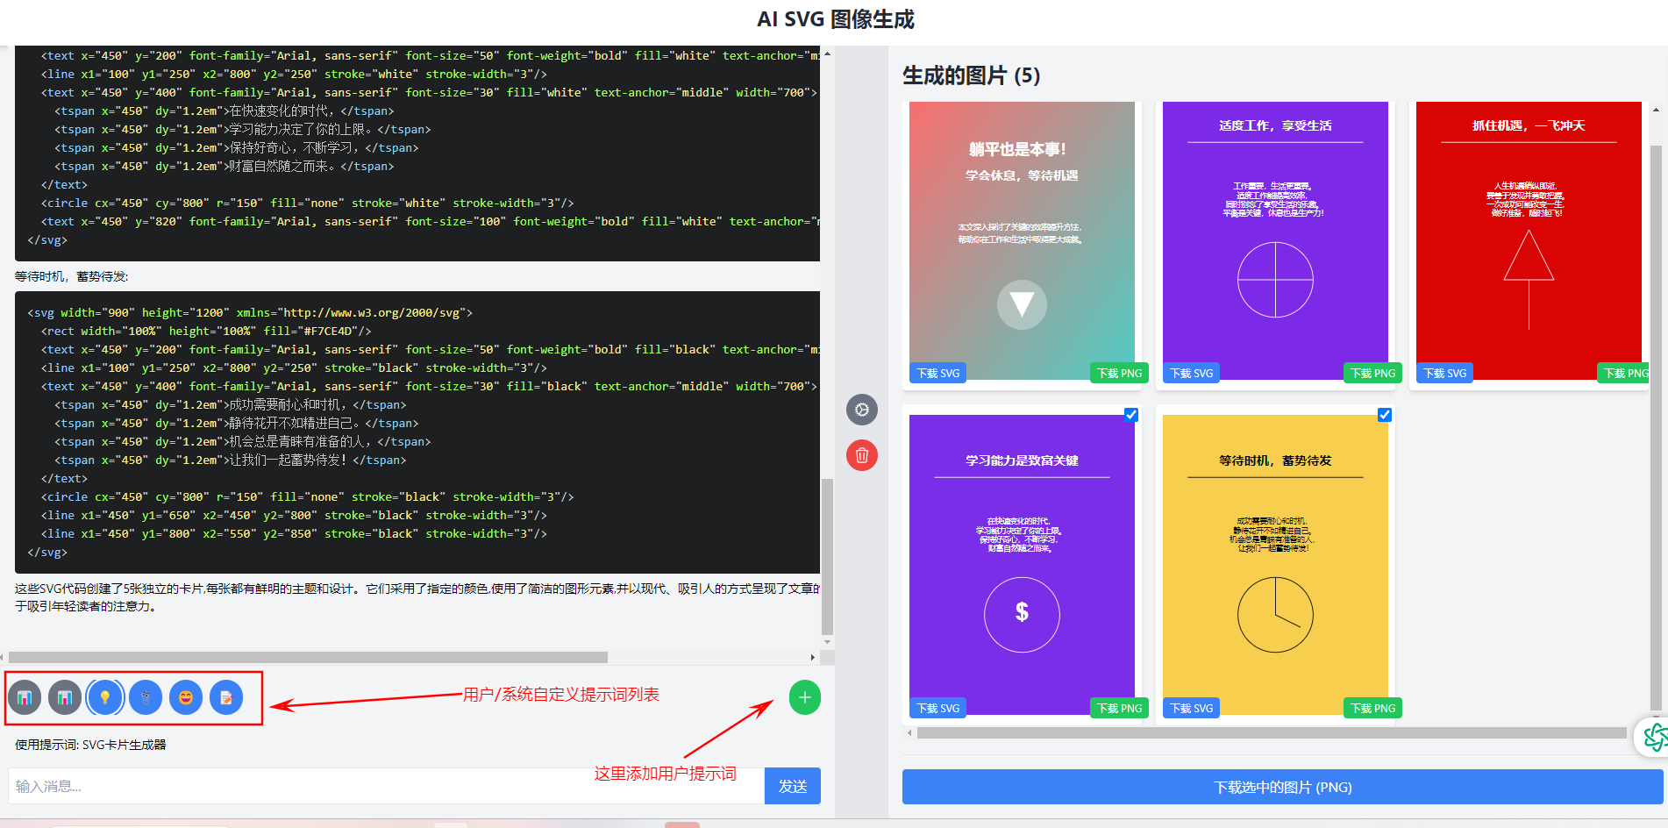Select the laughing emoji prompt icon
This screenshot has width=1668, height=828.
[x=186, y=697]
